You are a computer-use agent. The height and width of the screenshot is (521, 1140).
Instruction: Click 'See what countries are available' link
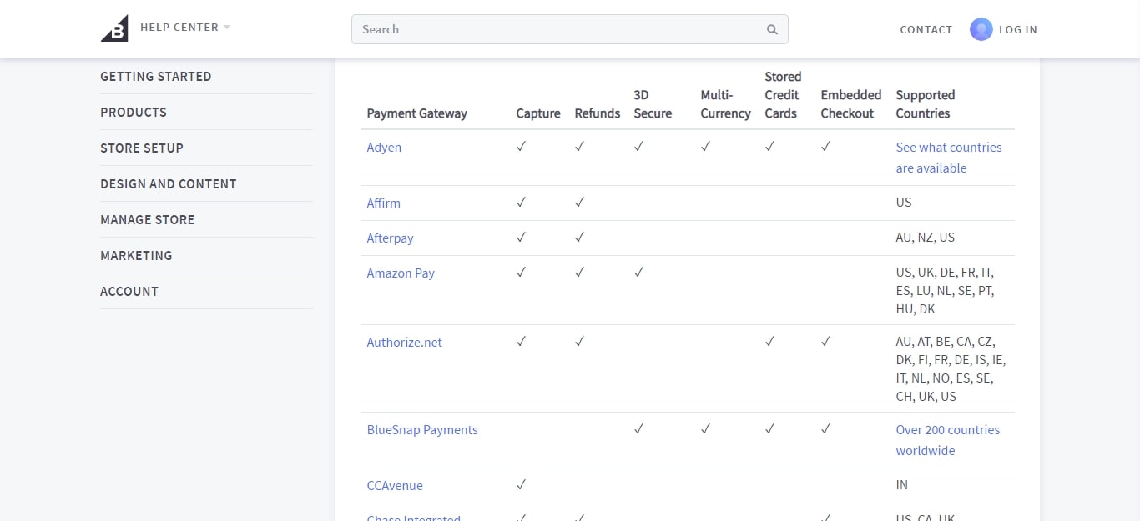(x=949, y=158)
